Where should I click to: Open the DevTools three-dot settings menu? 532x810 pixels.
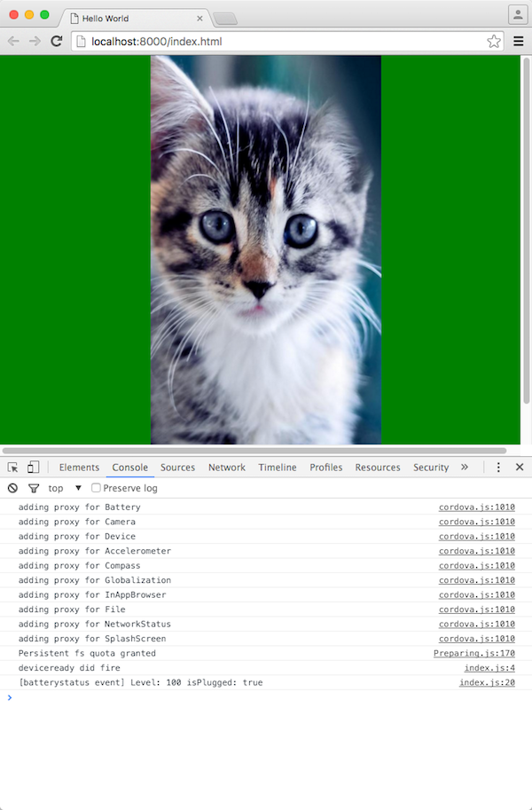click(x=498, y=468)
